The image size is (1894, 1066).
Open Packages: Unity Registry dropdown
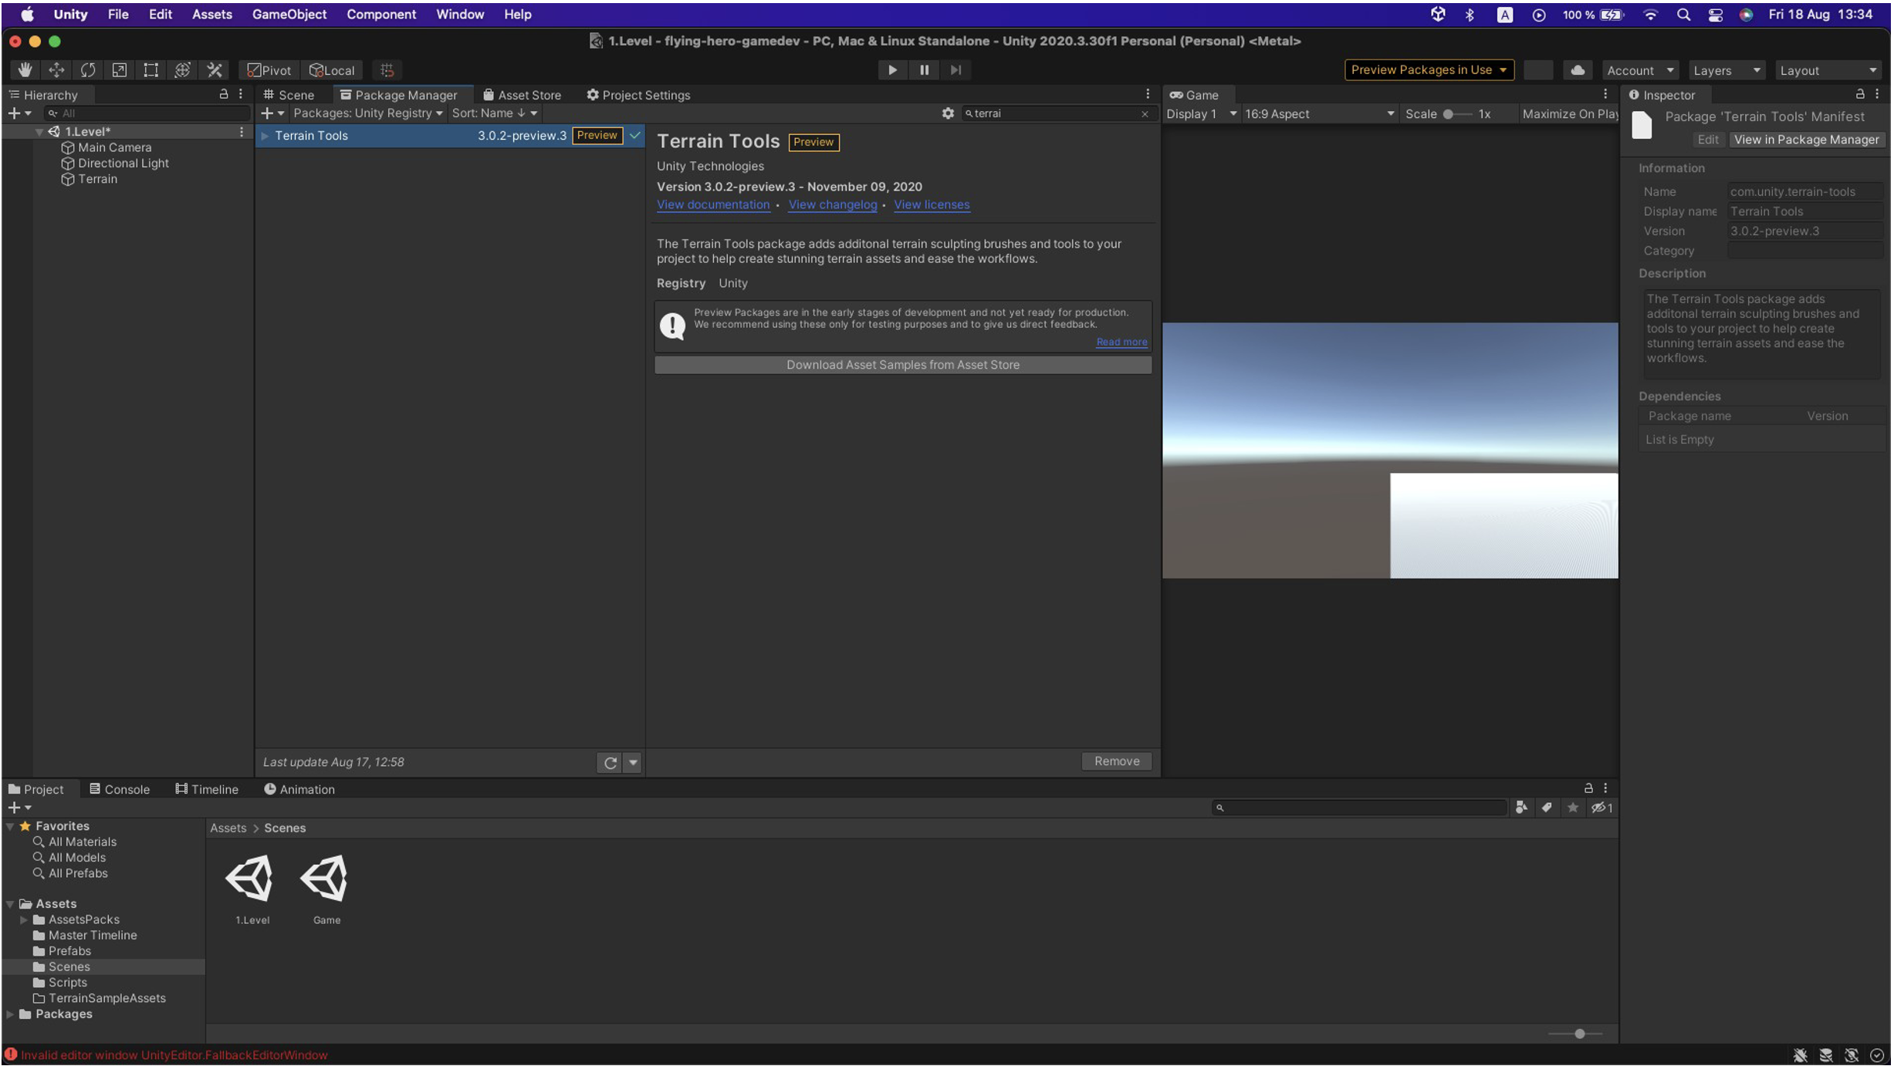(x=368, y=113)
